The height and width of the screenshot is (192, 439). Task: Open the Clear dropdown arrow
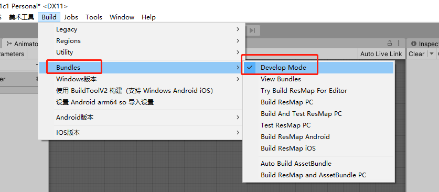click(x=432, y=54)
